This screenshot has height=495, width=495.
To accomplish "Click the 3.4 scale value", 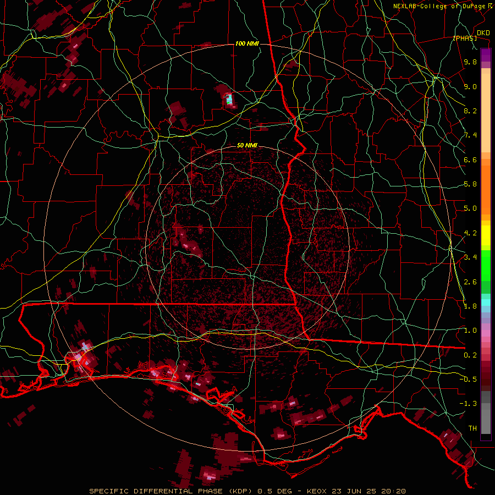I will pyautogui.click(x=470, y=257).
